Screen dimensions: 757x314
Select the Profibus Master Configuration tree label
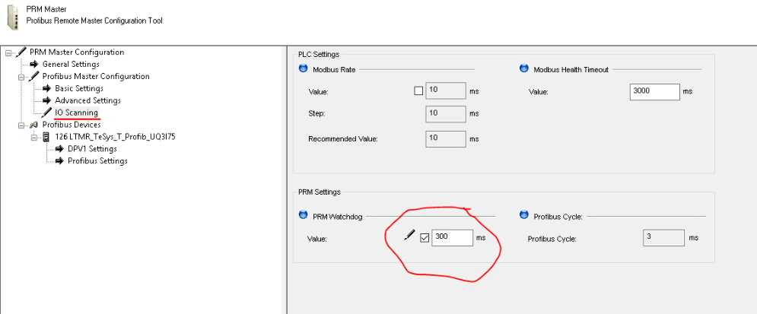click(96, 76)
